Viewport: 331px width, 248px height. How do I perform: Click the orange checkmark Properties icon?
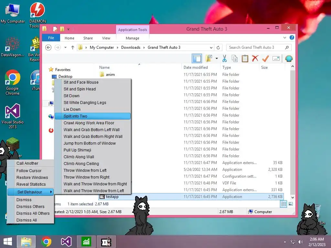pos(265,58)
